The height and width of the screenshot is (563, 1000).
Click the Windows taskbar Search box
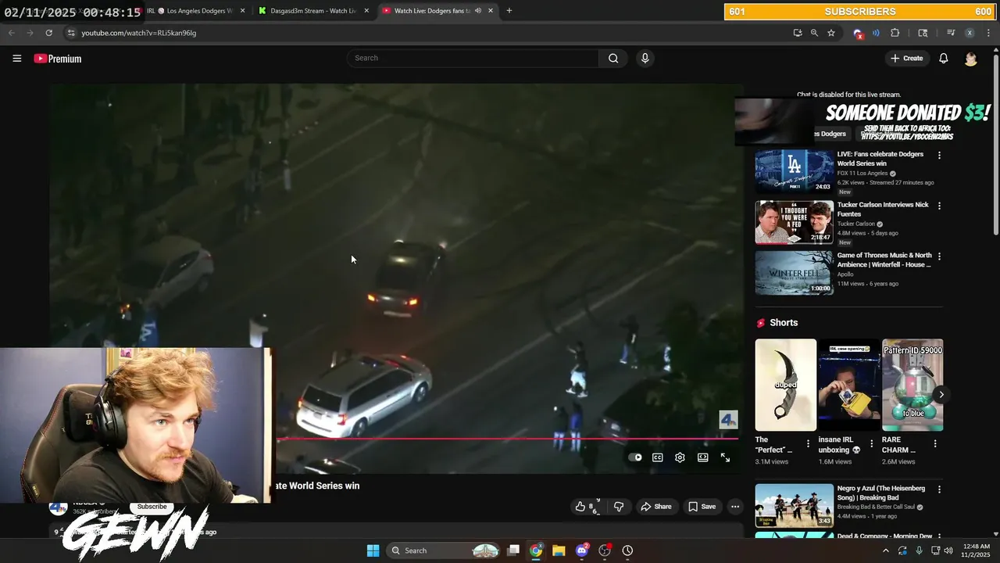point(444,550)
